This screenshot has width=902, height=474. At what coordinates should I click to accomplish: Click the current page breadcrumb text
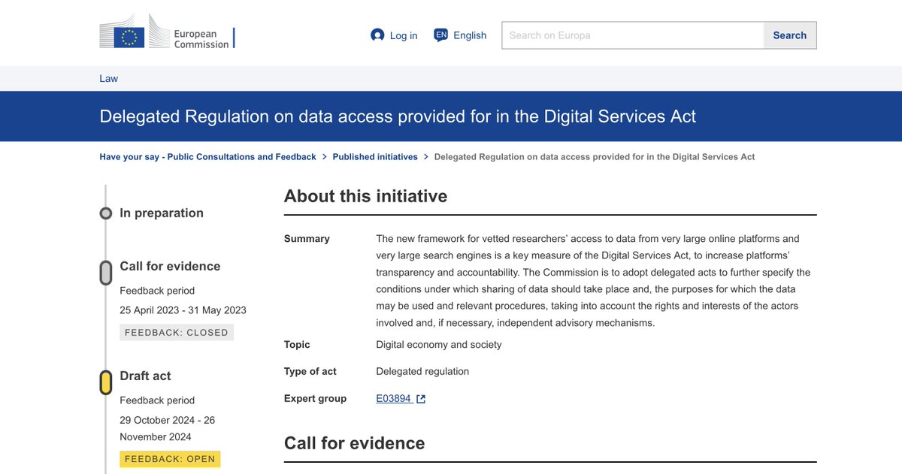pos(595,157)
